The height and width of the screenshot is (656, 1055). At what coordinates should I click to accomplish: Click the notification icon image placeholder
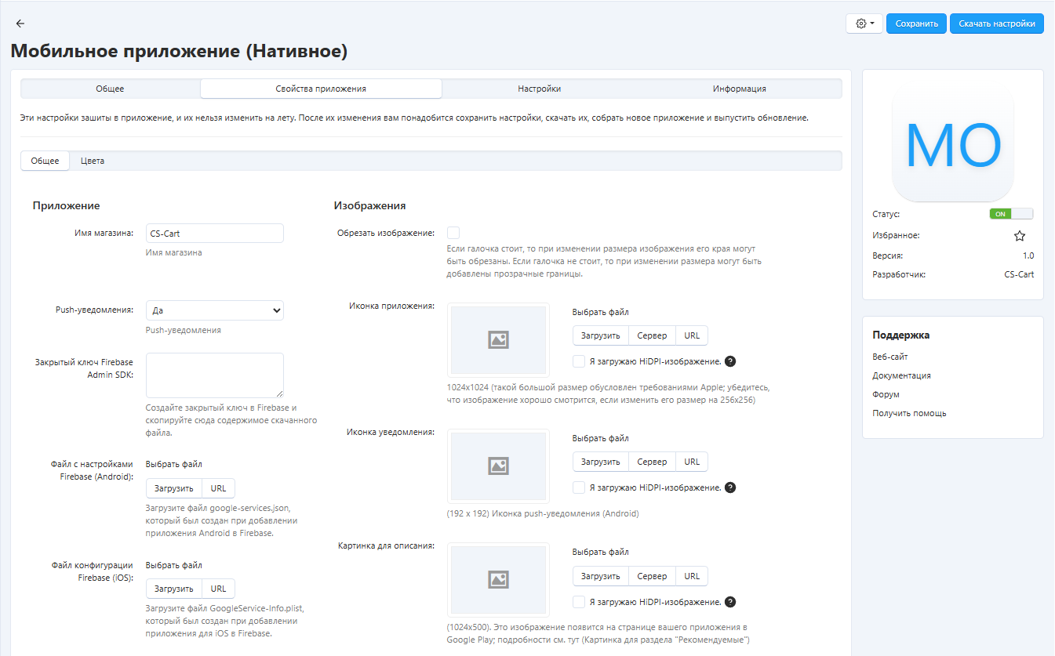pyautogui.click(x=498, y=466)
